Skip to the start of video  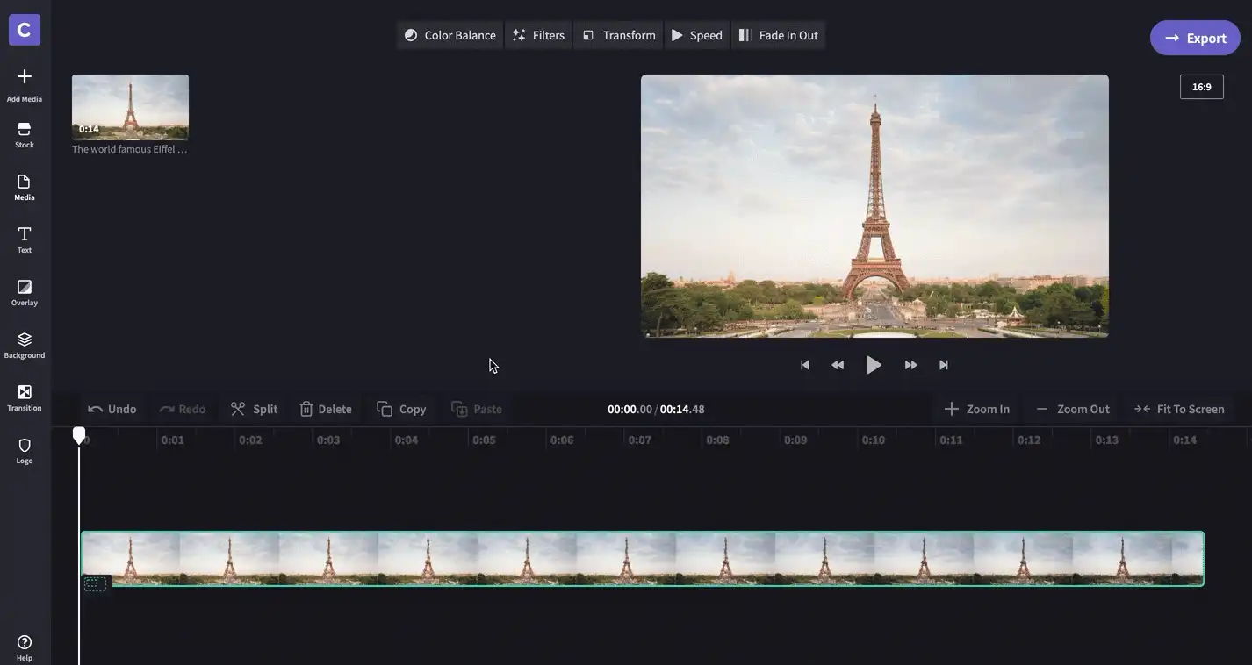(804, 365)
